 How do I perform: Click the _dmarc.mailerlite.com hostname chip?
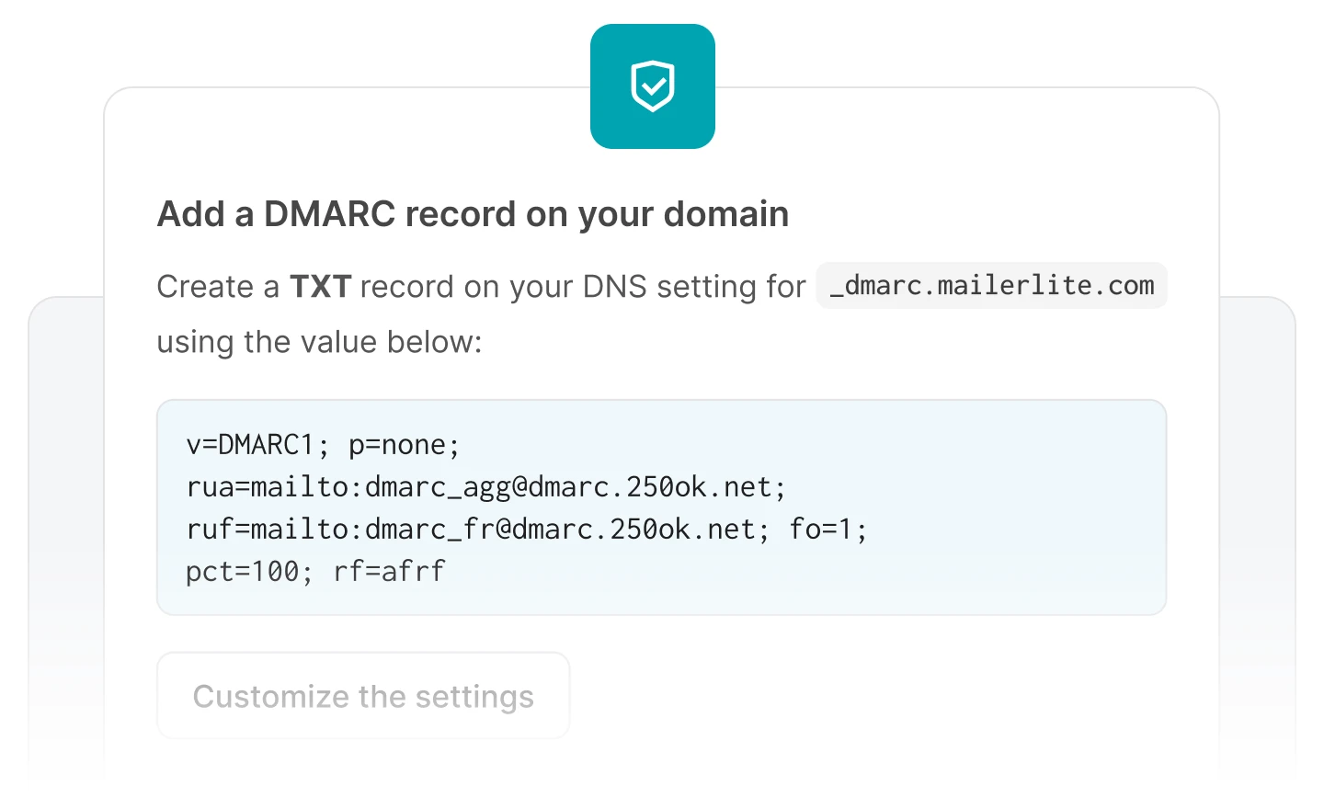[x=991, y=286]
